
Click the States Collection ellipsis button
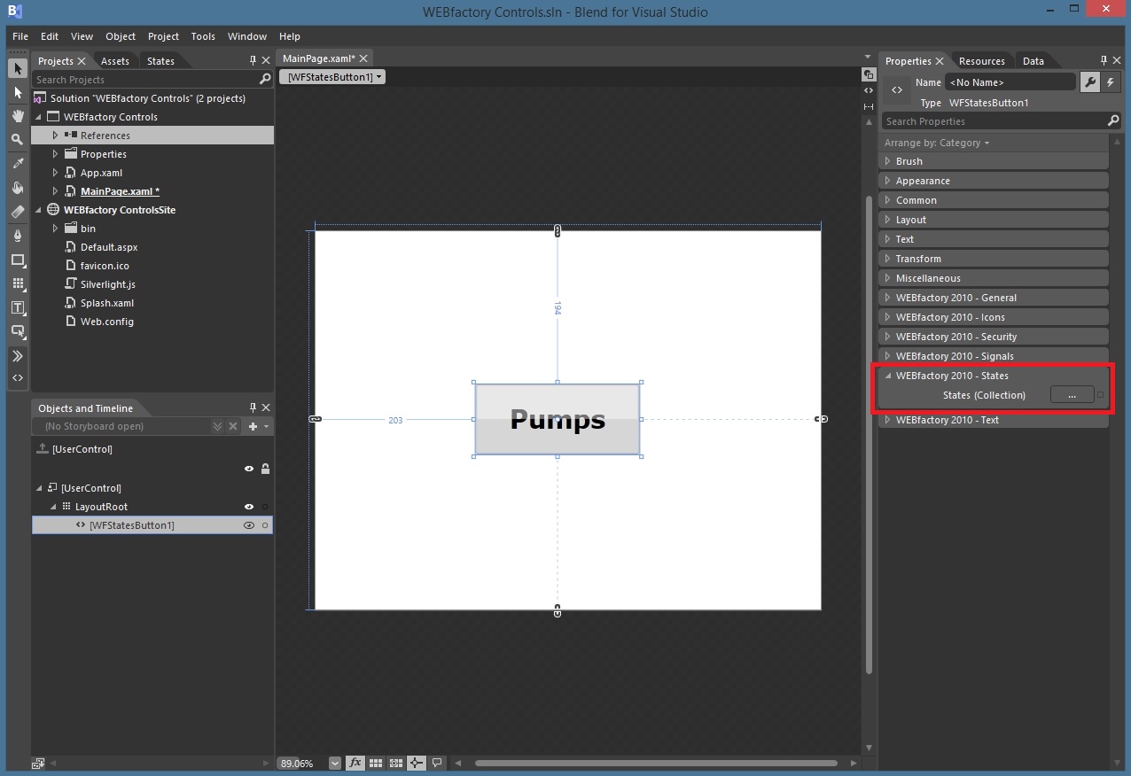point(1072,395)
